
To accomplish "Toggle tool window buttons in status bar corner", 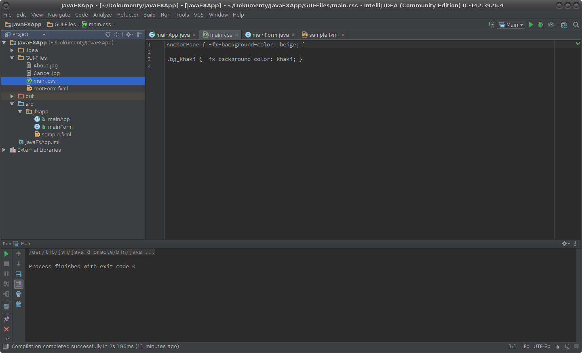I will (x=6, y=346).
